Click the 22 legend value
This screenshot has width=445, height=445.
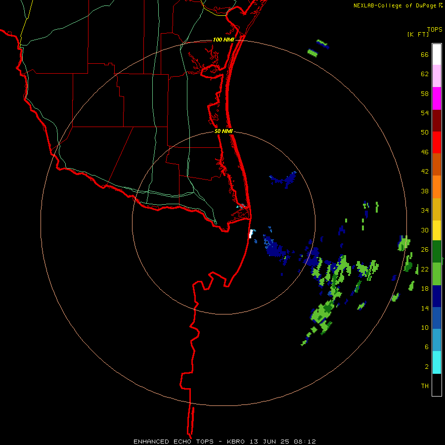click(x=425, y=269)
